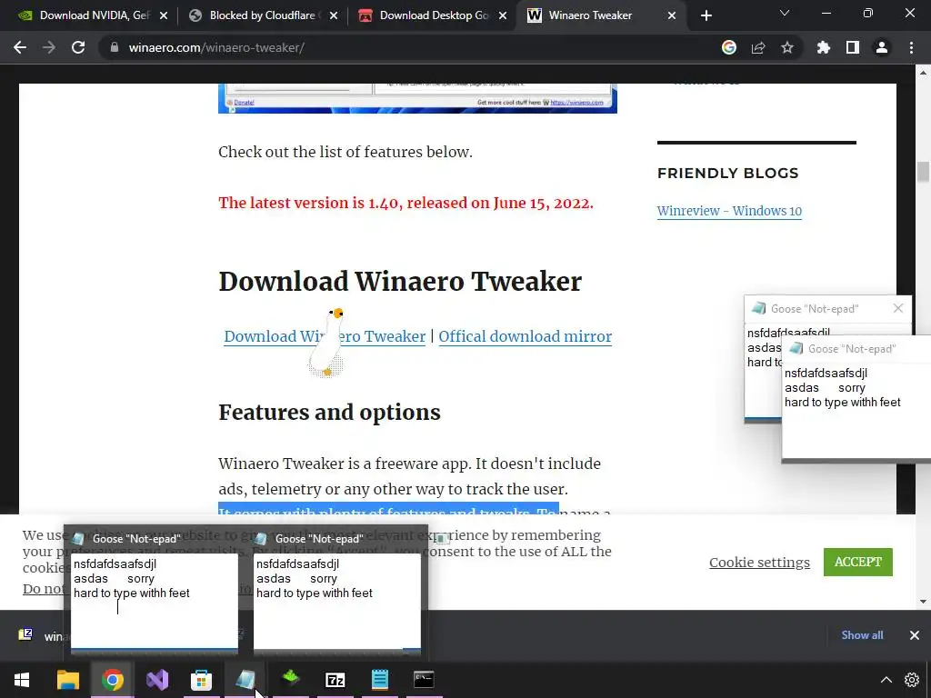Screen dimensions: 931x698
Task: Open a new browser tab
Action: pos(706,15)
